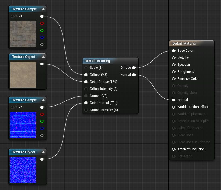Click the Scale (S) input pin on DetailTexturing
The height and width of the screenshot is (190, 221).
tap(86, 68)
